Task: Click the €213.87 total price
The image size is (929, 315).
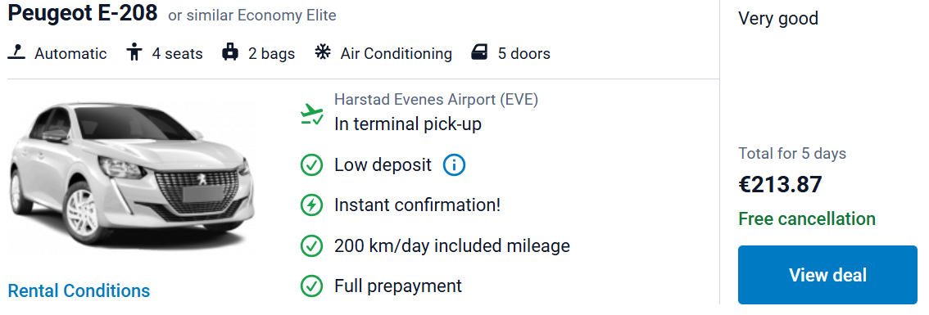Action: point(780,185)
